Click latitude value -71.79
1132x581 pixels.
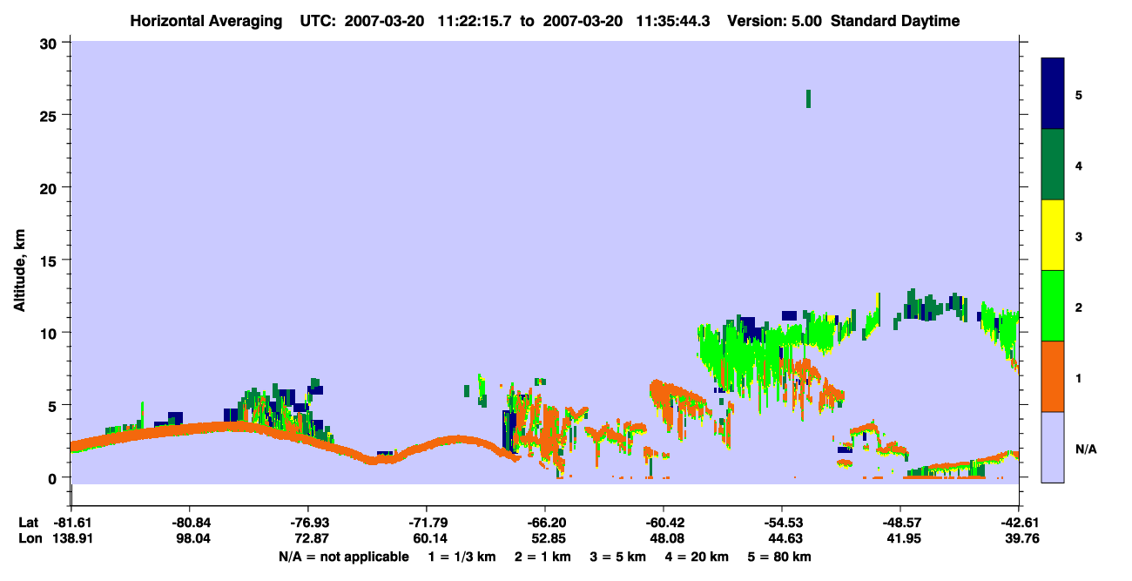[426, 522]
